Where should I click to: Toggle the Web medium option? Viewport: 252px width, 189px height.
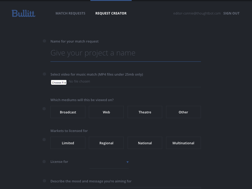pos(106,112)
